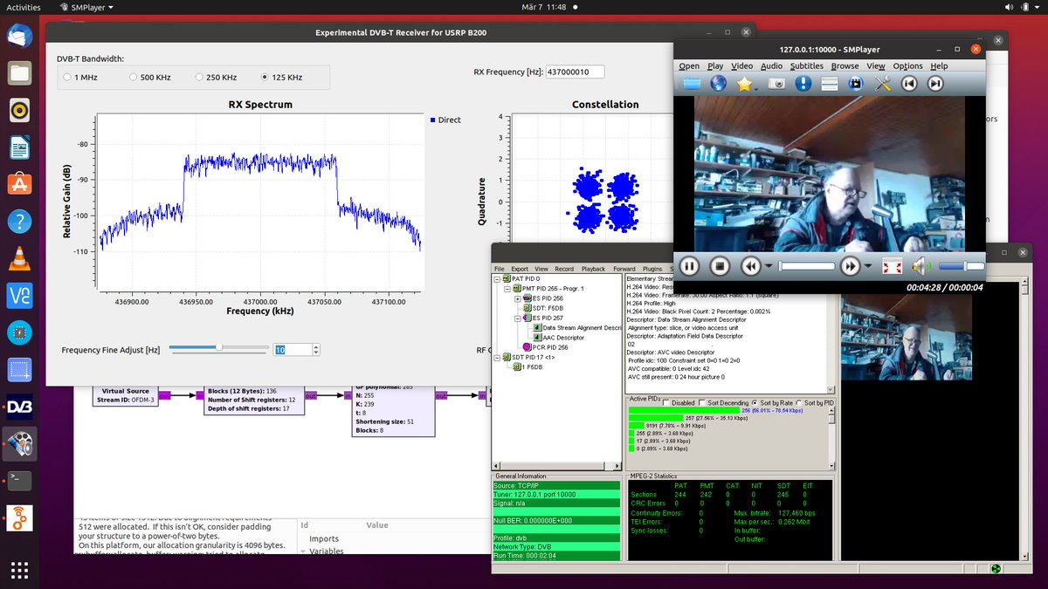Collapse the PMT PID 255 tree node

(x=508, y=288)
